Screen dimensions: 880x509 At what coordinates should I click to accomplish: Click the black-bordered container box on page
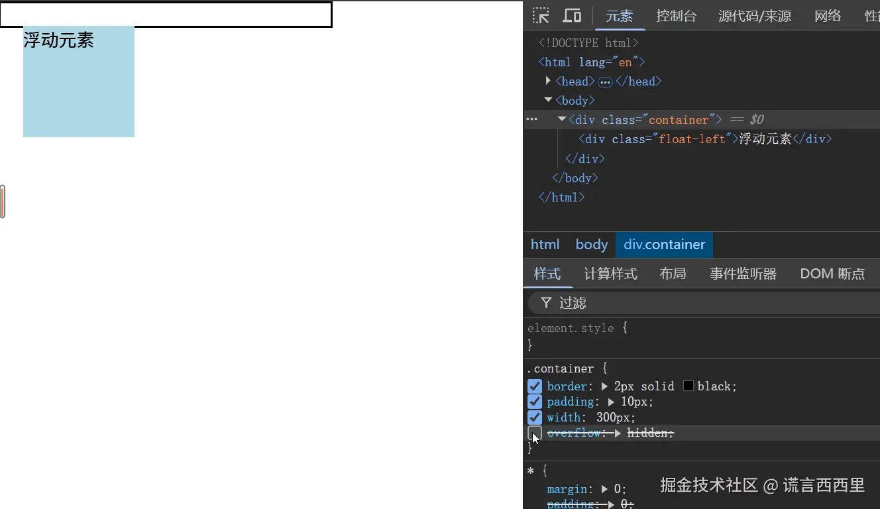click(x=166, y=15)
